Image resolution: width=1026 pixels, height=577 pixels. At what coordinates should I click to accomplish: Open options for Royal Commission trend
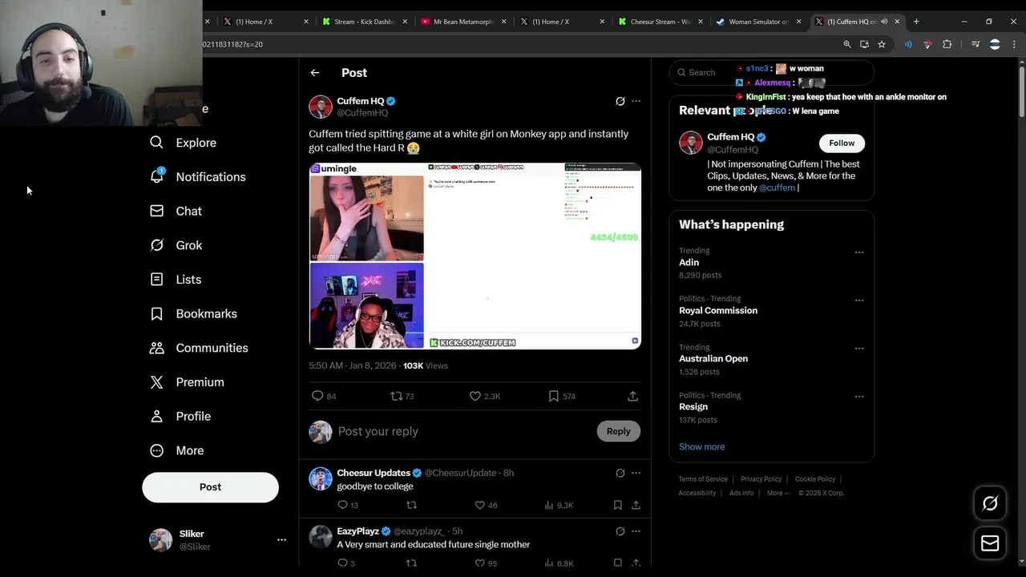[859, 301]
